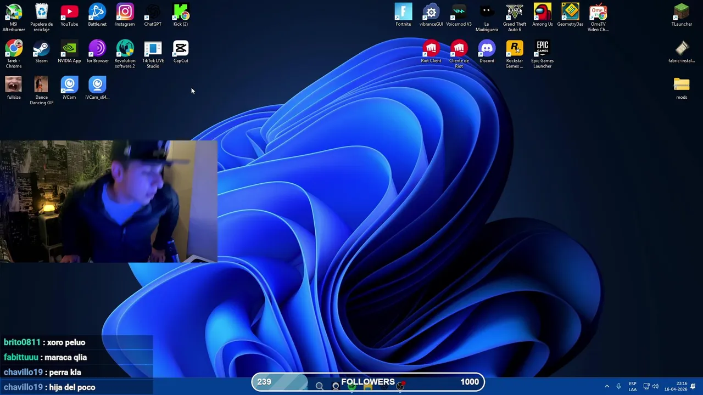Open the vibranceGUI shortcut
Screen dimensions: 703x395
pos(431,15)
